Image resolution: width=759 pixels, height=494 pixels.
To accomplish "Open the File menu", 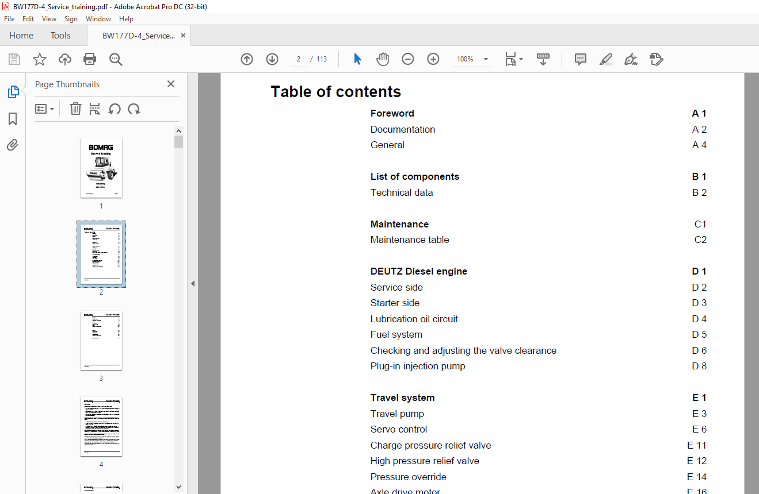I will tap(9, 19).
